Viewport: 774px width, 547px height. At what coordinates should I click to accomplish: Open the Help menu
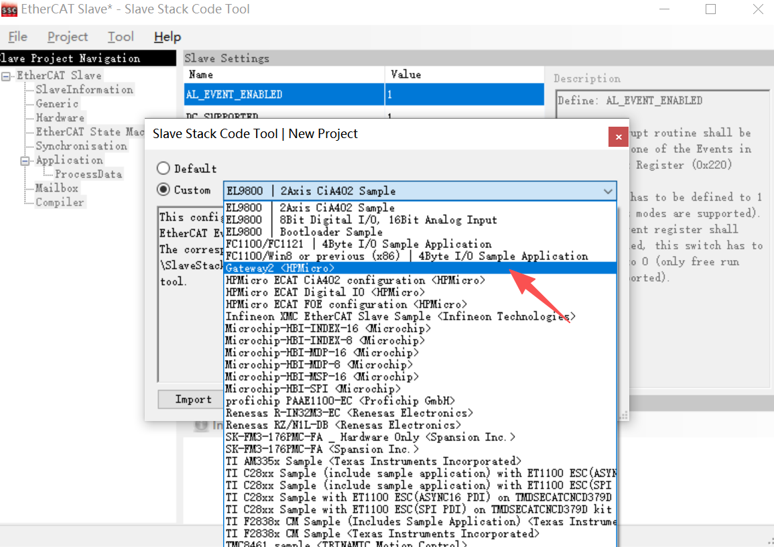(168, 37)
